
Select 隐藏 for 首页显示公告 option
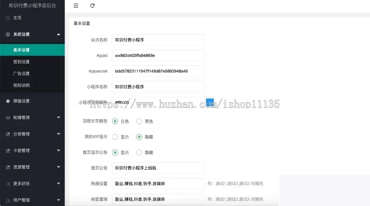tap(139, 152)
